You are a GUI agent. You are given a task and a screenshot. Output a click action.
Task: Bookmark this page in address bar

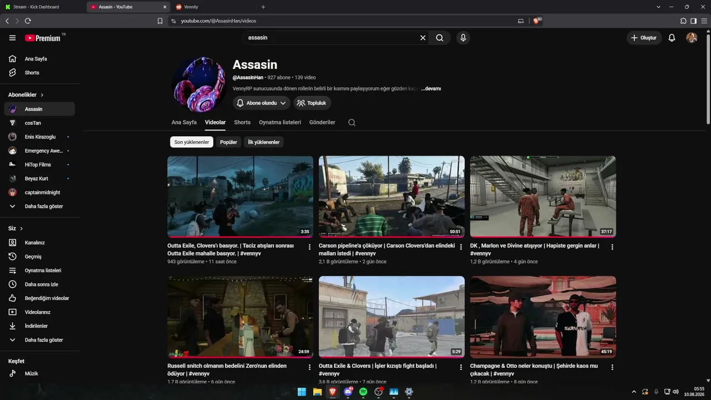coord(160,21)
